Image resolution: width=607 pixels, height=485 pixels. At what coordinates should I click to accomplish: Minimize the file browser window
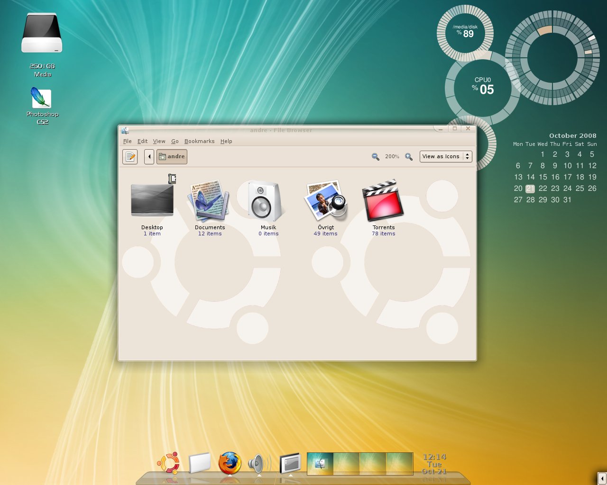441,129
